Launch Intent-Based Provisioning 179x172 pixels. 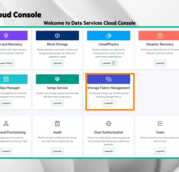coord(6,151)
